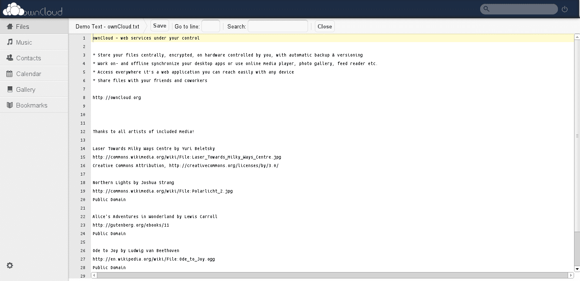The image size is (580, 281).
Task: Click "Store your files centrally" line
Action: click(x=228, y=55)
